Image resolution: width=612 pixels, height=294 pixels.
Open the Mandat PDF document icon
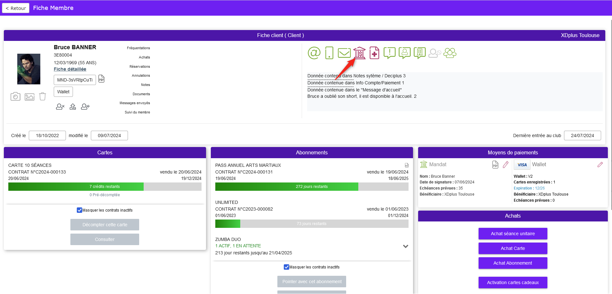pyautogui.click(x=495, y=165)
